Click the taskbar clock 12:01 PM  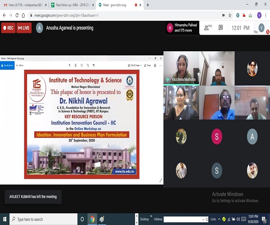253,219
